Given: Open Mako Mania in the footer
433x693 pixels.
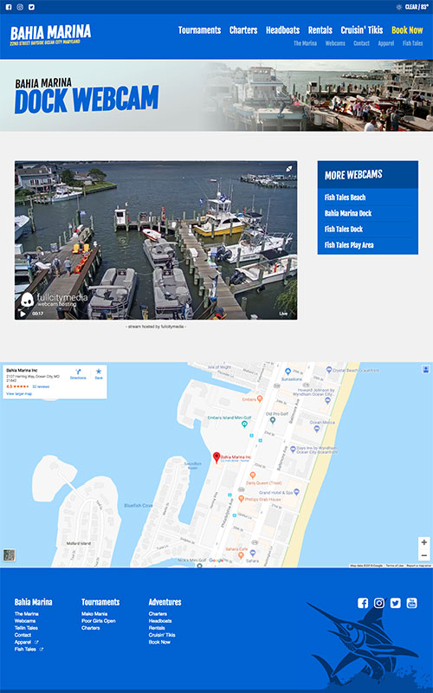Looking at the screenshot, I should 94,614.
